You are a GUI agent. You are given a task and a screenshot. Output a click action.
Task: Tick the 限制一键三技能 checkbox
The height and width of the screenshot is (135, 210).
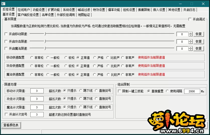(x=119, y=91)
